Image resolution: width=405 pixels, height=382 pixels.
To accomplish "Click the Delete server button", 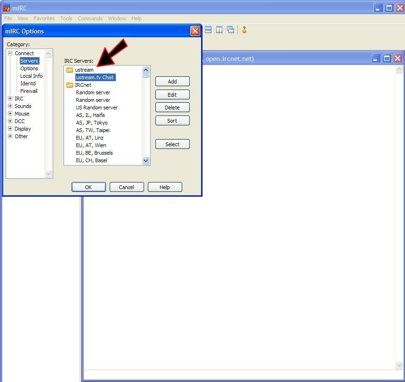I will tap(172, 108).
